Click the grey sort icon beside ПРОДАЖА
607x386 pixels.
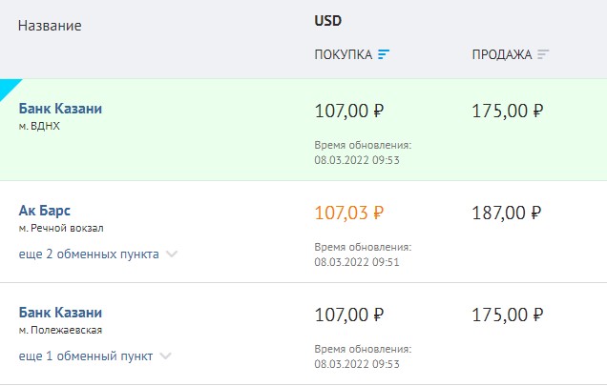coord(543,54)
